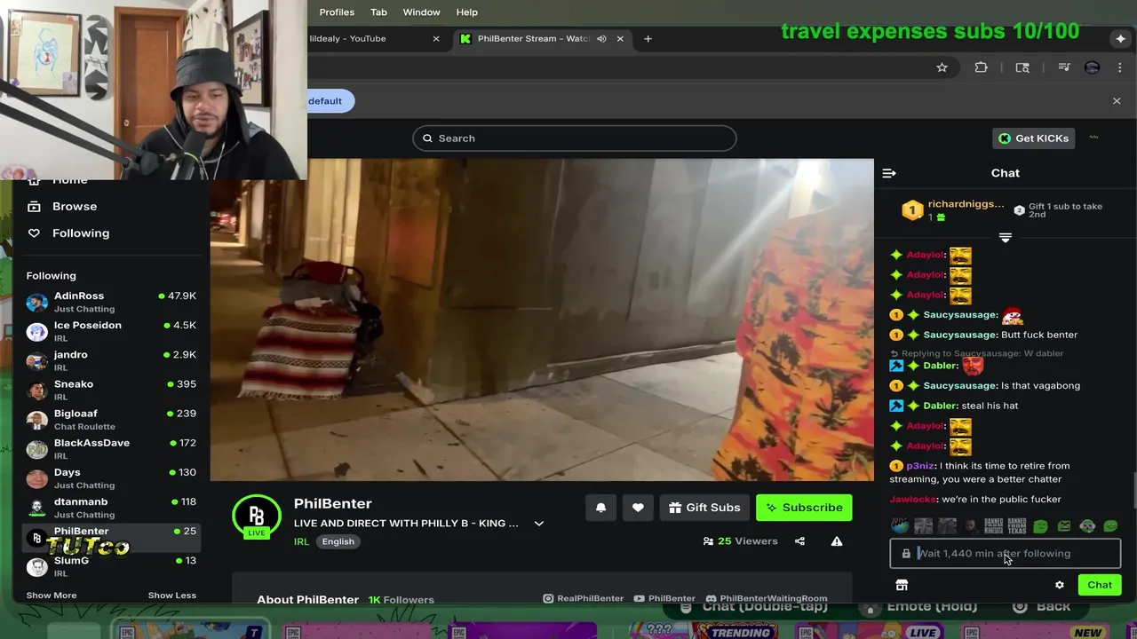Bookmark this page with the star icon
Screen dimensions: 1137x639
point(942,67)
